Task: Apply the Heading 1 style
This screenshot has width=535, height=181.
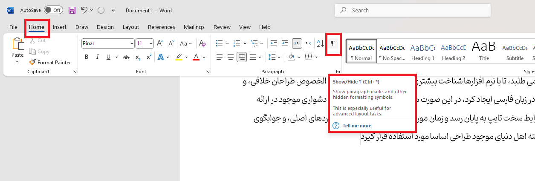Action: tap(423, 51)
